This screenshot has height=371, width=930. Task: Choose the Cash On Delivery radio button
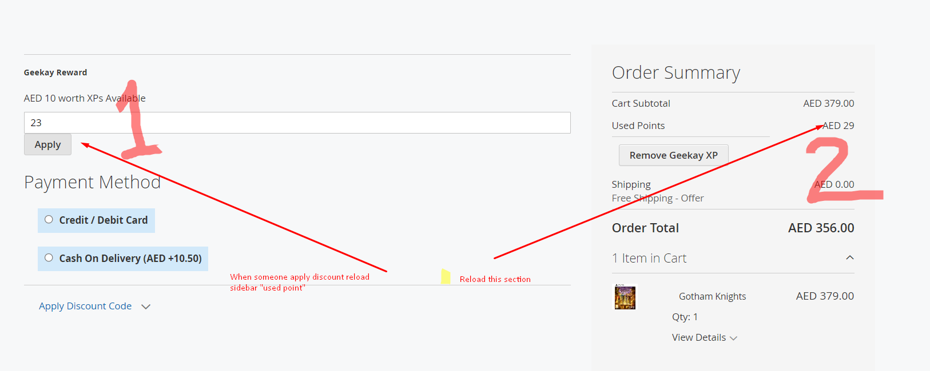pyautogui.click(x=49, y=258)
